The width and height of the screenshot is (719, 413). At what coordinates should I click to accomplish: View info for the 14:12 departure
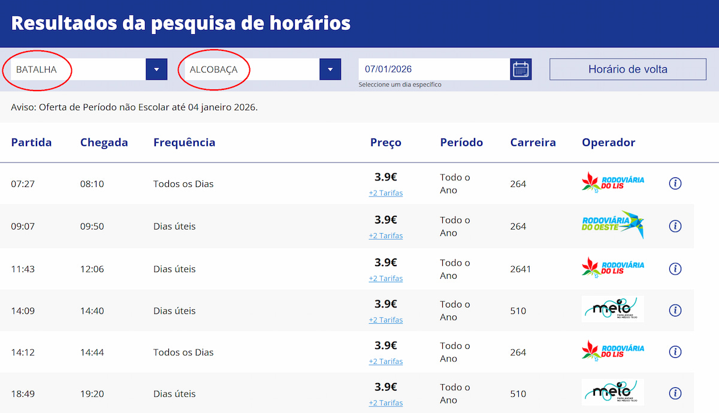[675, 352]
